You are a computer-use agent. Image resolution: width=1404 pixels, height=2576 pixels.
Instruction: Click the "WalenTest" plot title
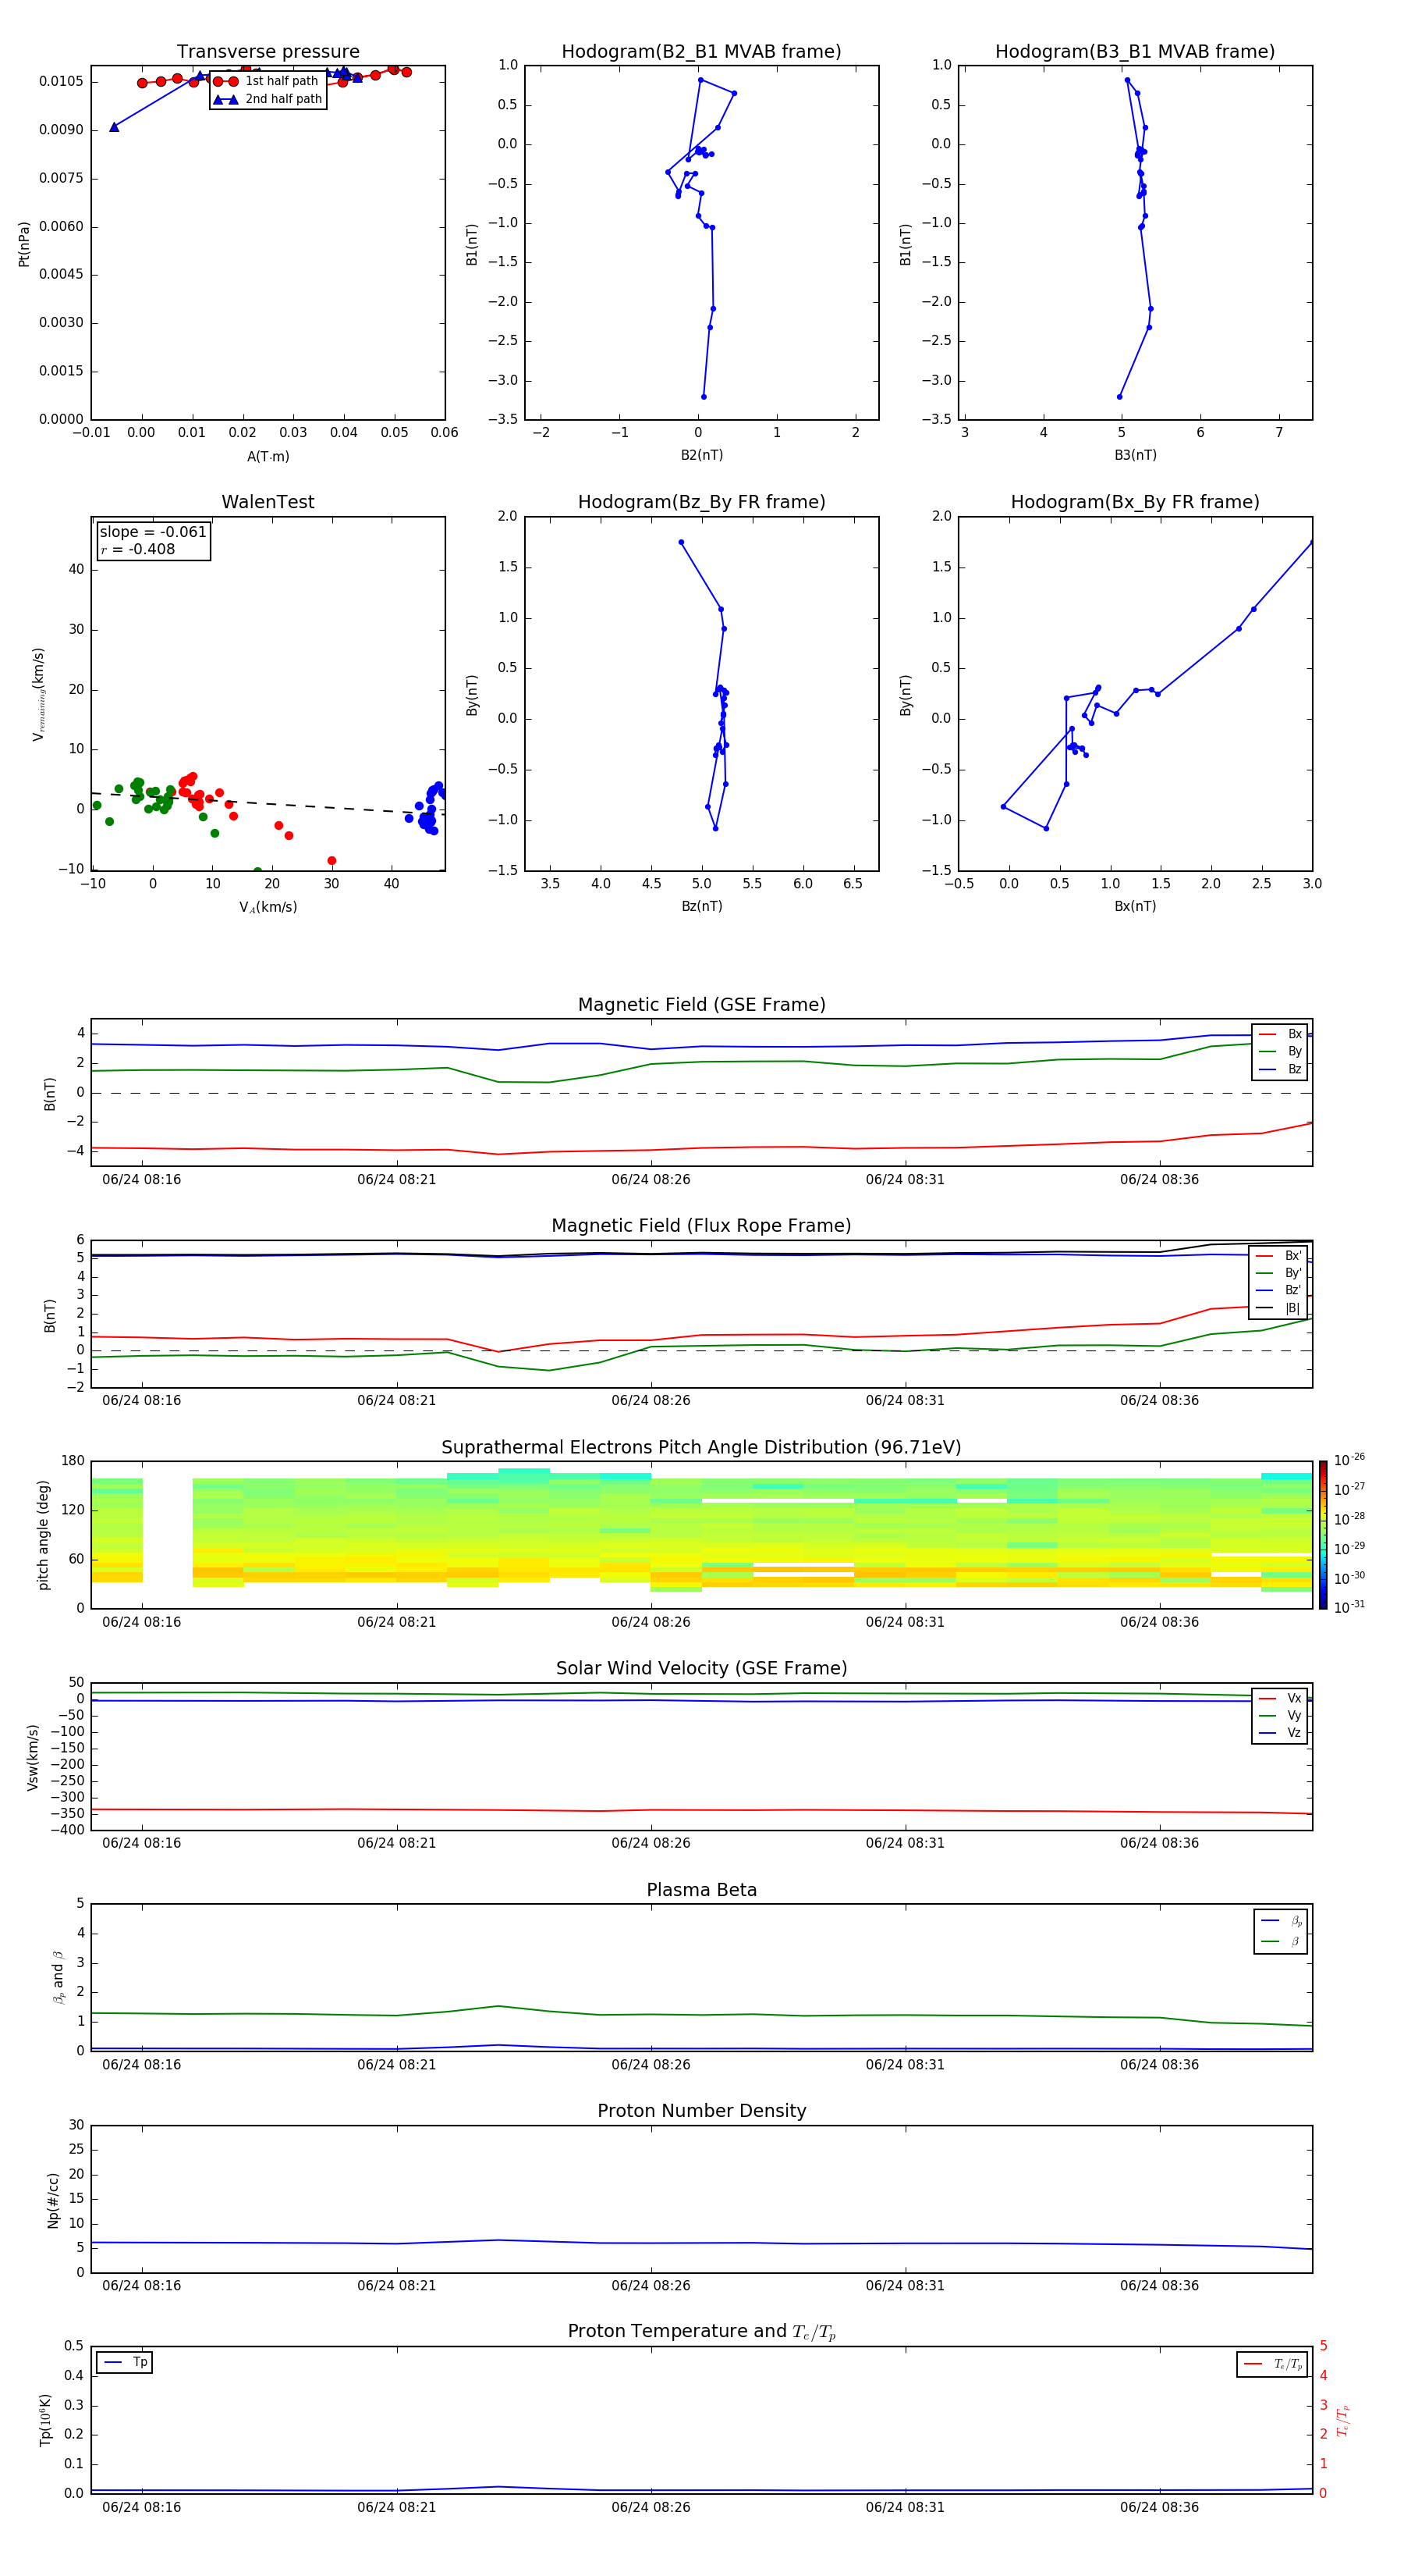268,502
